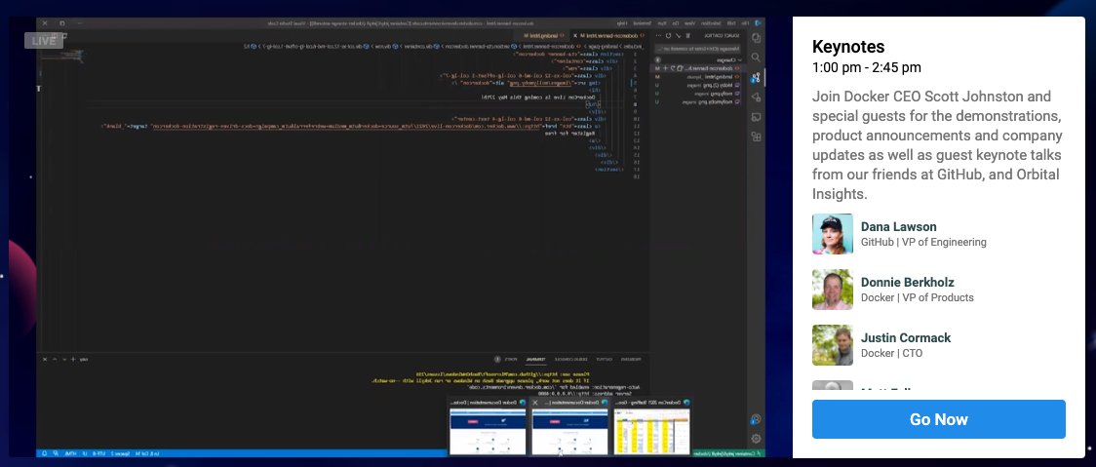Open Dana Lawson's speaker photo

pos(833,234)
